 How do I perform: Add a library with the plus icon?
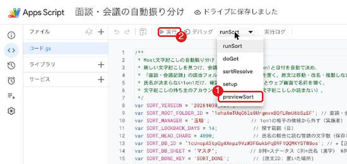pos(101,65)
